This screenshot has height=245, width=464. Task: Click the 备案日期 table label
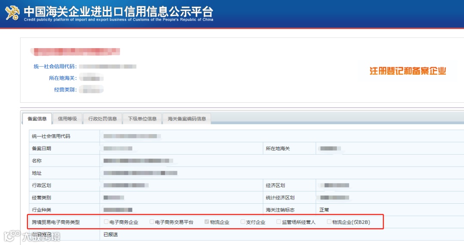[x=41, y=149]
